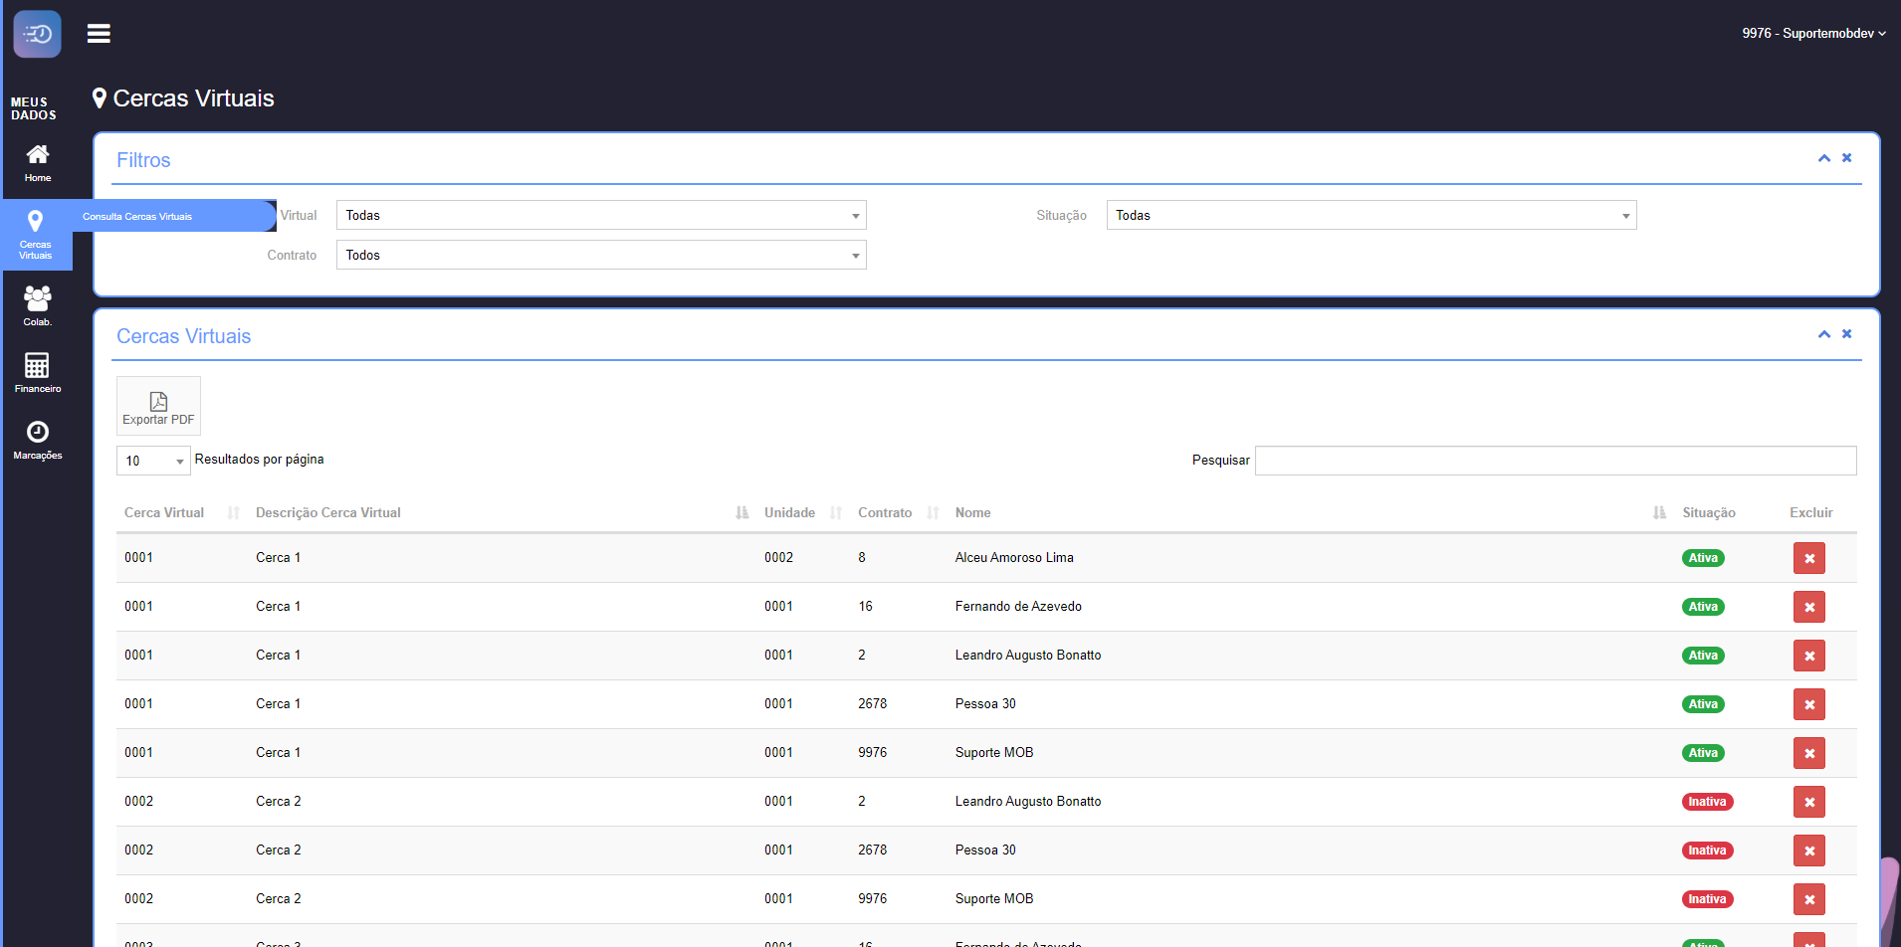Screen dimensions: 1901x947
Task: Collapse the Cercas Virtuais panel
Action: [x=1824, y=334]
